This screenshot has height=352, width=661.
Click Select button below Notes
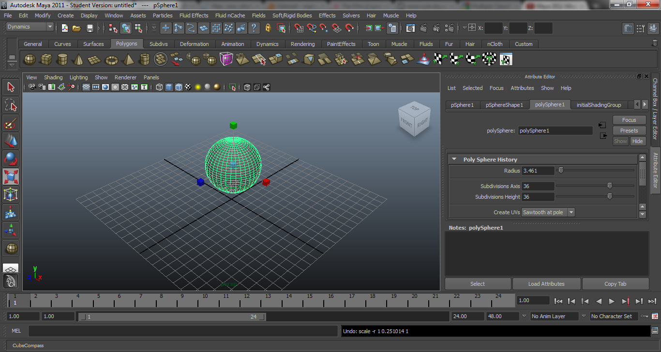pos(478,284)
